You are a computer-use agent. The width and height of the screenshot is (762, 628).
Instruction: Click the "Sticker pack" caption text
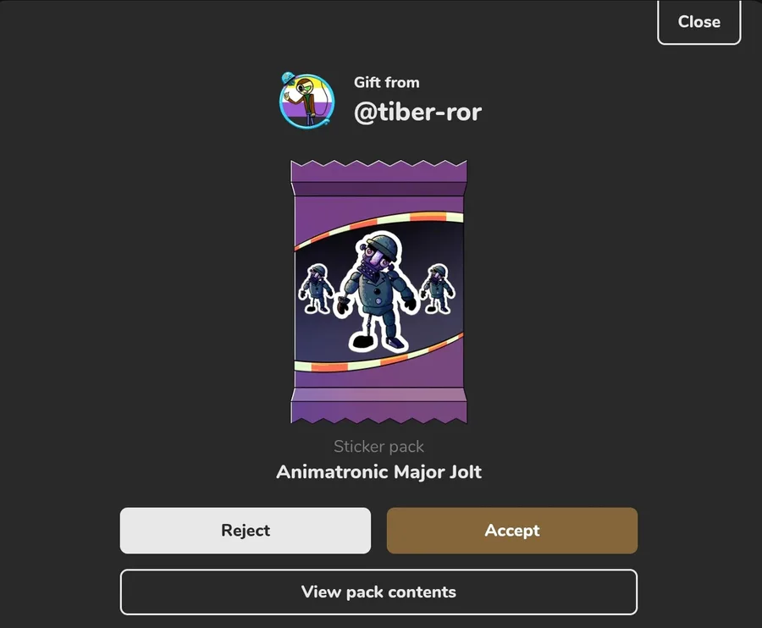378,446
